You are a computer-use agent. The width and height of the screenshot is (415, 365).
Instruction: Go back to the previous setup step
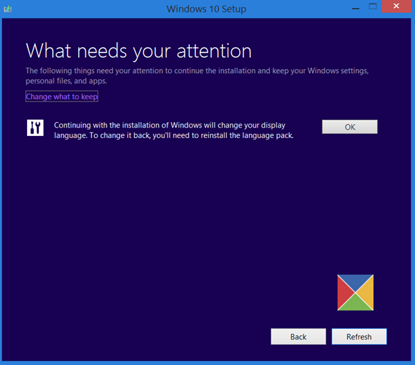click(298, 337)
